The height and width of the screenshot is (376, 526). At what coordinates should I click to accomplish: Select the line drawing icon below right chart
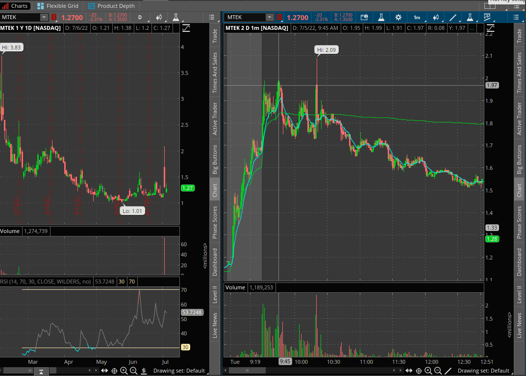[x=448, y=371]
